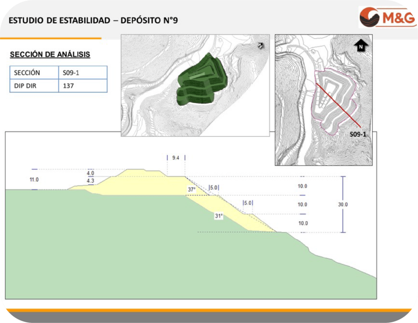
Task: Click the '30.0' total height dimension
Action: [343, 204]
